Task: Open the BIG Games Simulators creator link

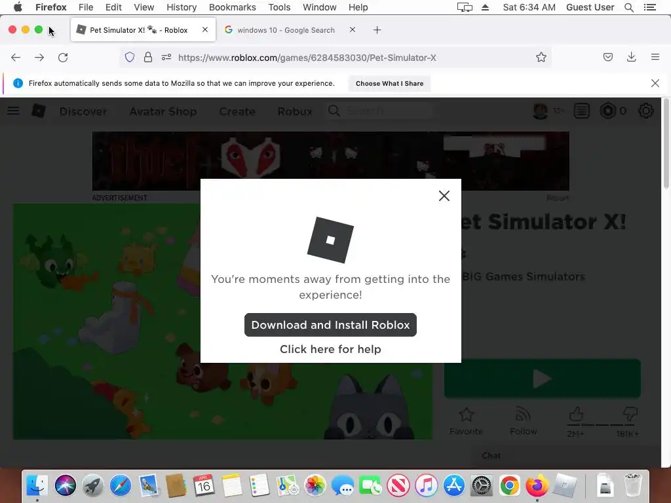Action: click(x=523, y=276)
